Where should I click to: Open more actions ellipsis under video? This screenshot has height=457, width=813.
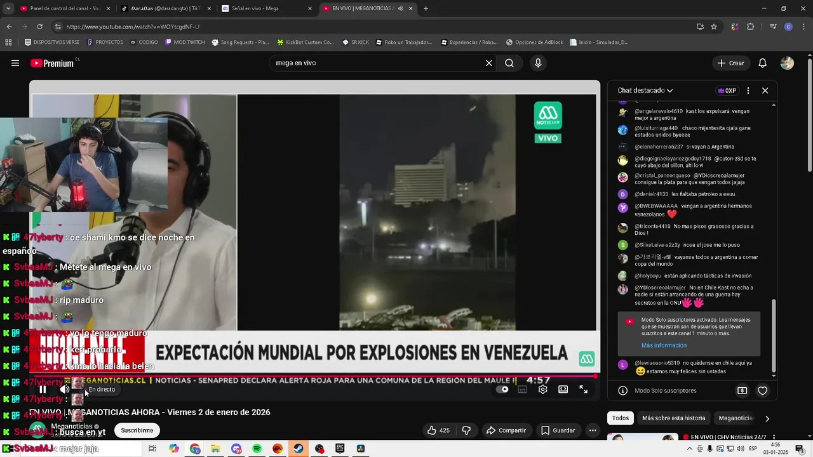coord(593,430)
